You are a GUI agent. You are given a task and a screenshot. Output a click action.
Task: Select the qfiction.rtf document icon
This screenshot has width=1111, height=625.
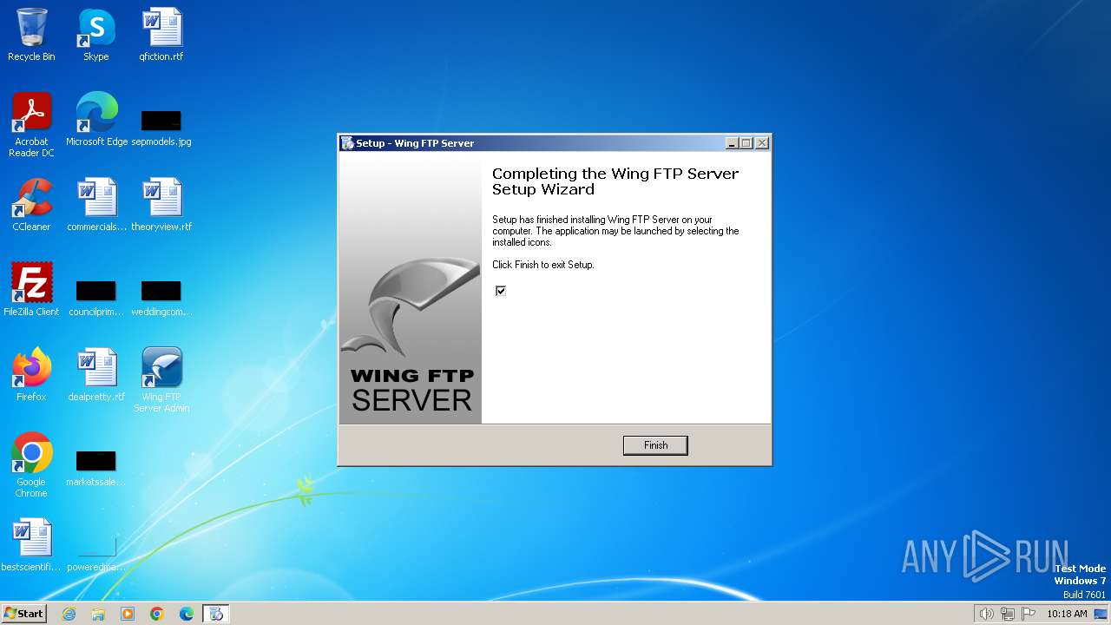161,35
